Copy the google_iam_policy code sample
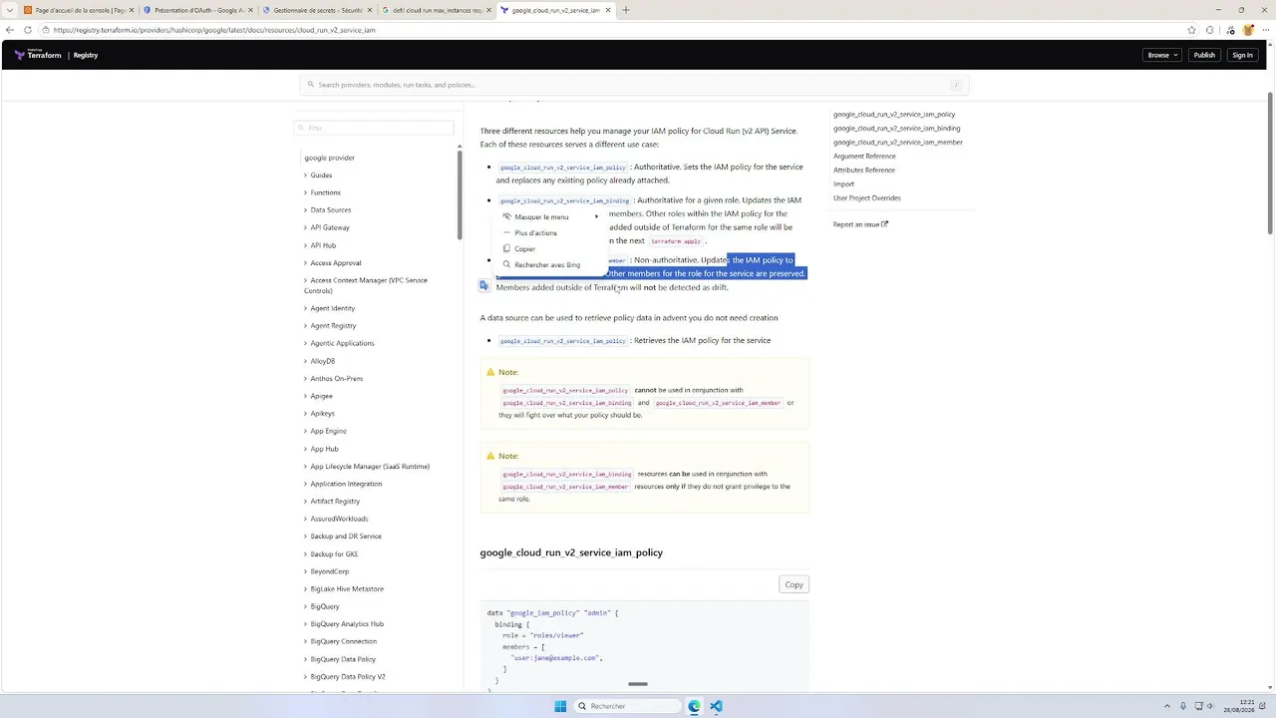 coord(794,584)
